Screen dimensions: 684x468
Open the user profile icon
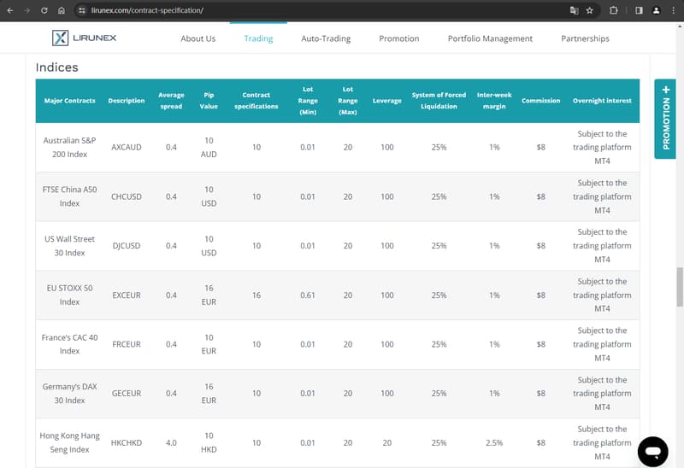pos(656,10)
